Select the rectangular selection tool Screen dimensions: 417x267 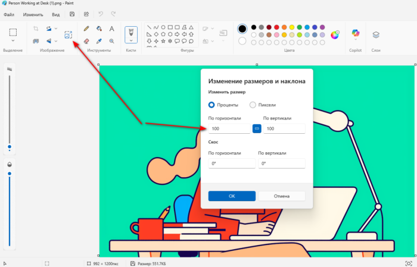(13, 32)
